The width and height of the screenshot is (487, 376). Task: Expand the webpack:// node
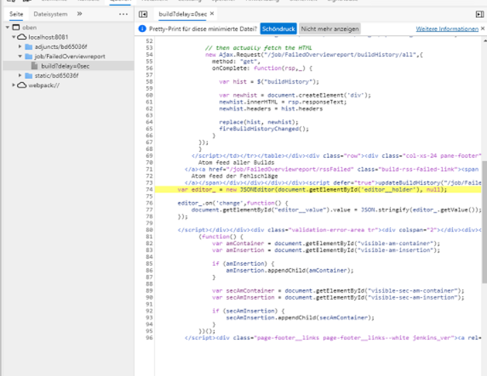14,85
